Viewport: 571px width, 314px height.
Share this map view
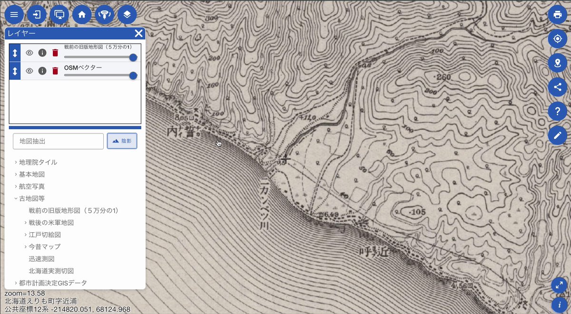(x=558, y=87)
